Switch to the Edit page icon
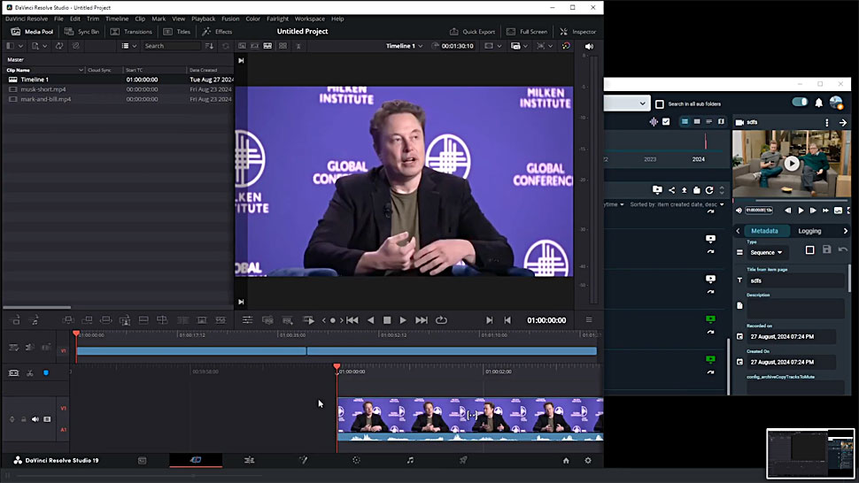The image size is (859, 483). tap(249, 460)
